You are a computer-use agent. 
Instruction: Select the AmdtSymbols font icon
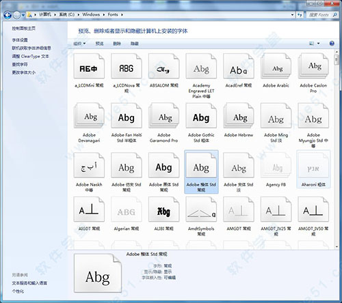201,210
